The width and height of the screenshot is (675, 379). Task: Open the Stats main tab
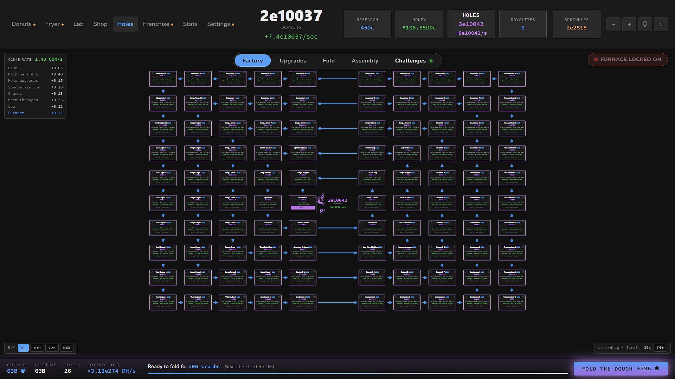click(x=190, y=24)
